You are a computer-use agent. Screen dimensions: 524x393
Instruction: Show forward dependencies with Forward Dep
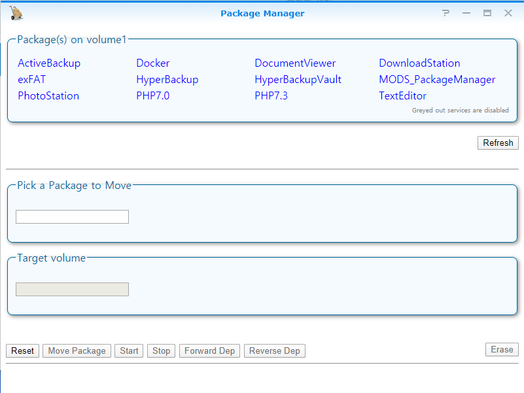click(x=209, y=351)
